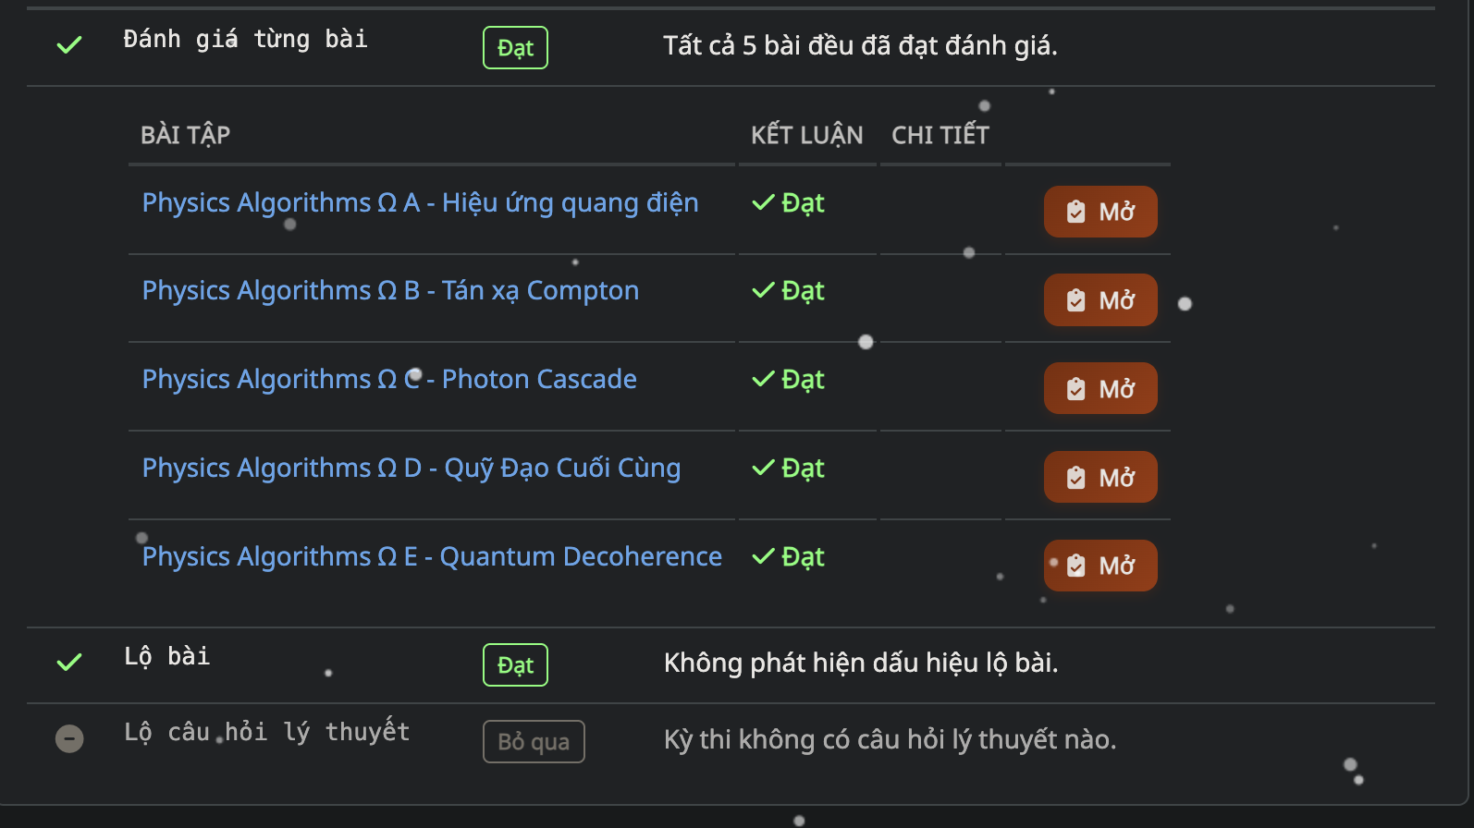Click checkmark Đạt result for Photon Cascade
This screenshot has width=1474, height=828.
click(x=788, y=379)
